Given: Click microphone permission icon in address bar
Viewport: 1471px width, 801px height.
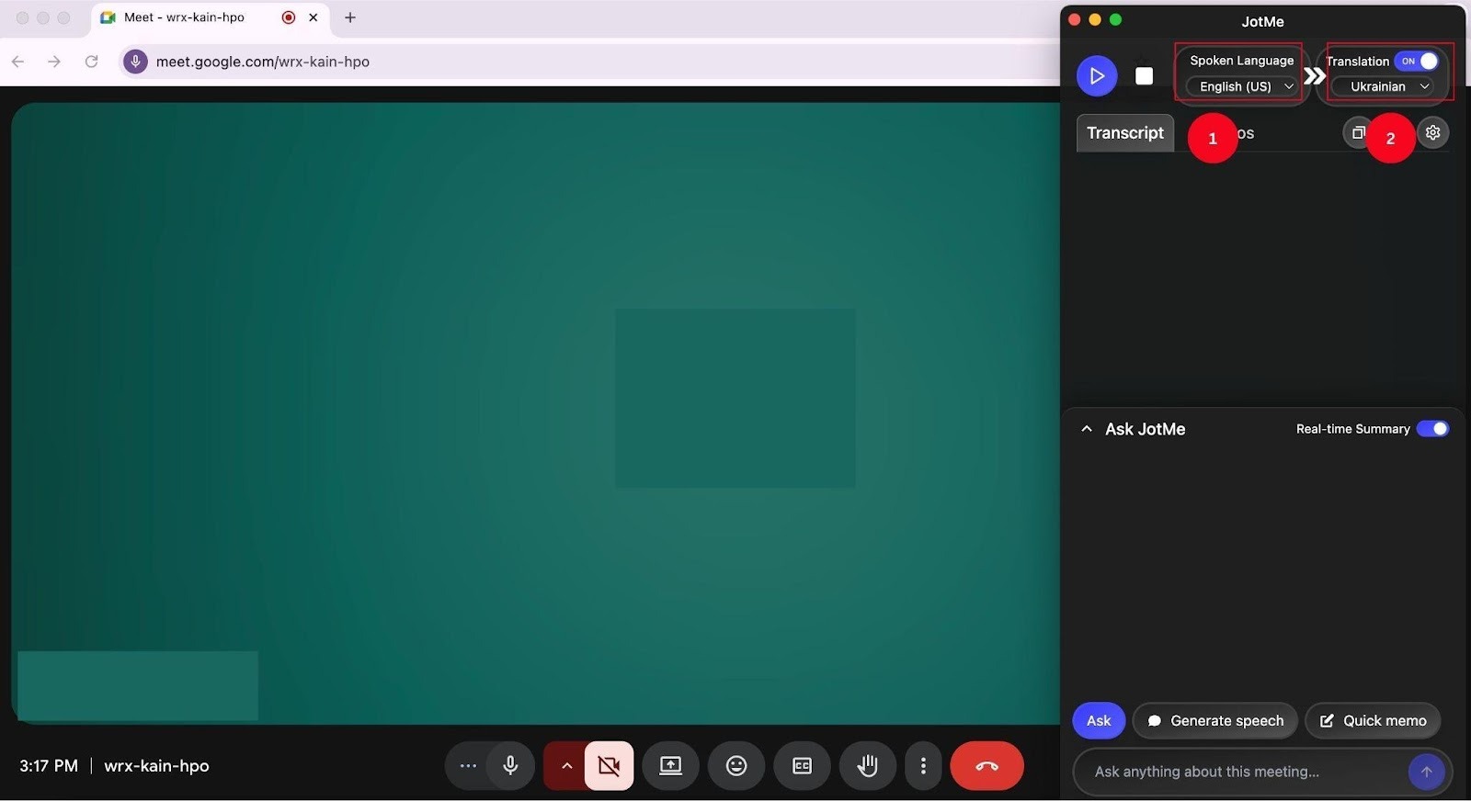Looking at the screenshot, I should pyautogui.click(x=135, y=62).
